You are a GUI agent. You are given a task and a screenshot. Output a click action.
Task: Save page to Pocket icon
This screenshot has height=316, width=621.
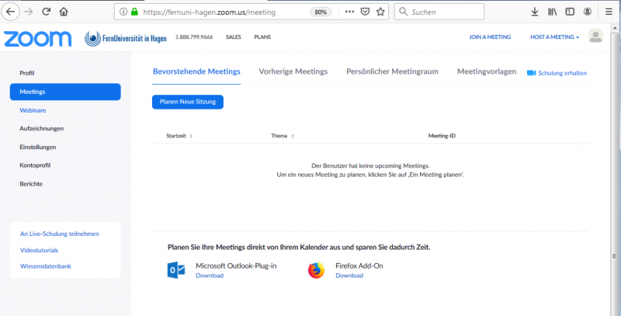click(365, 12)
